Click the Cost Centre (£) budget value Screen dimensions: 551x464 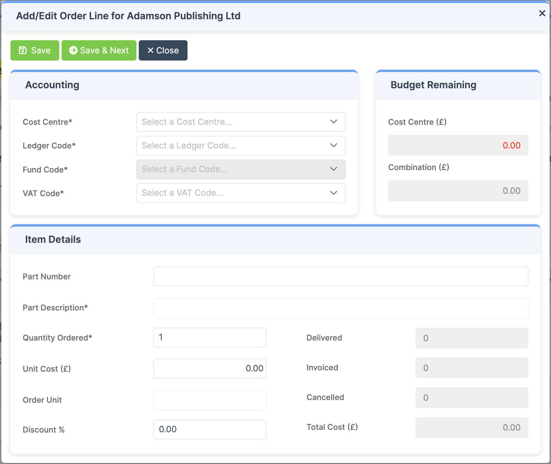[458, 145]
